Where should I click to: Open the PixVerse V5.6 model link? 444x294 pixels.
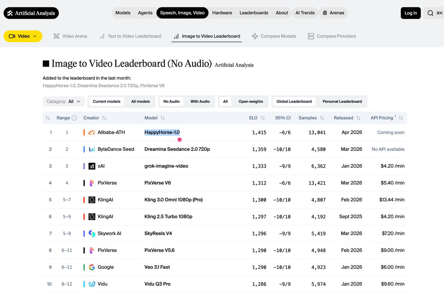coord(159,250)
